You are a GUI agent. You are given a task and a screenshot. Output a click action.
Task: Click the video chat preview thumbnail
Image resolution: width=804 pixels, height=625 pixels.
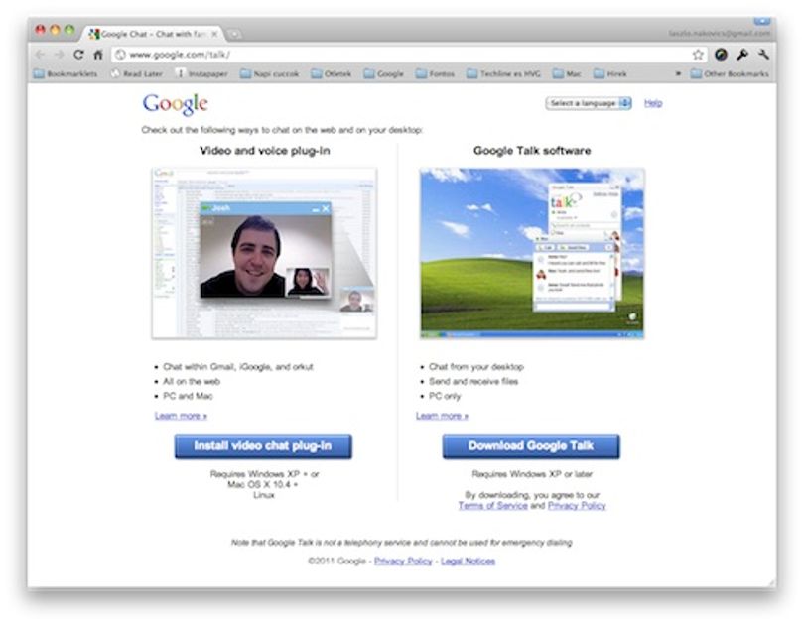pyautogui.click(x=264, y=253)
